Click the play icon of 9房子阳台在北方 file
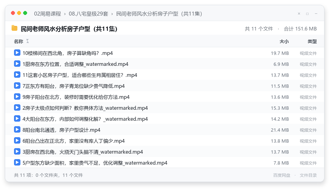The height and width of the screenshot is (189, 329). tap(17, 97)
